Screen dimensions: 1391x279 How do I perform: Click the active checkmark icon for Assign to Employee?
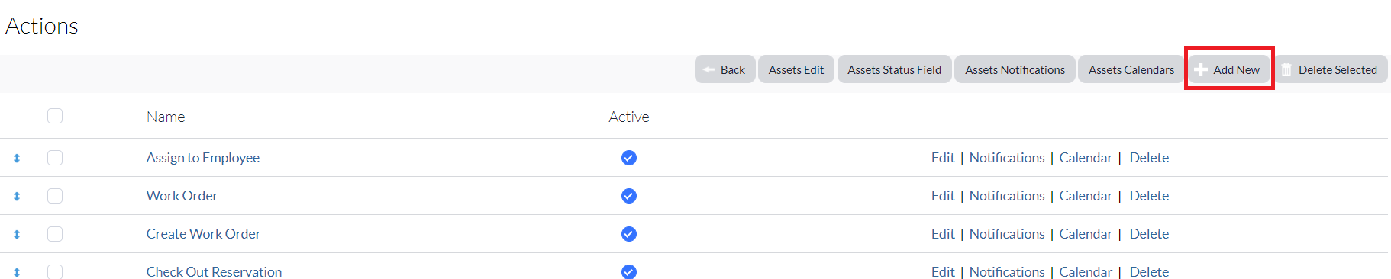629,158
